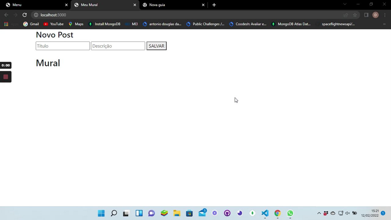Open the notification center badge
391x220 pixels.
(x=383, y=213)
